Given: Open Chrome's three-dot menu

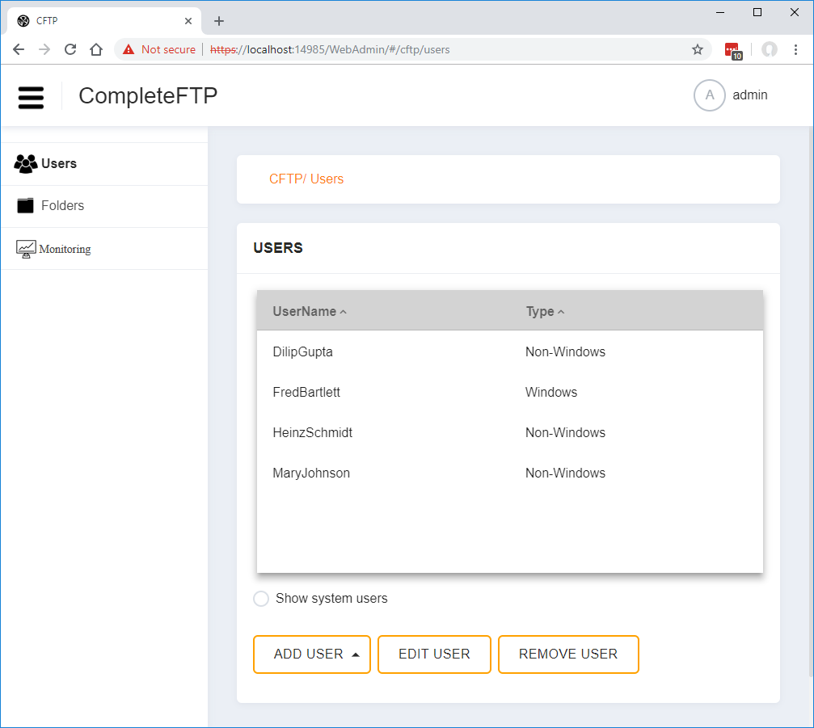Looking at the screenshot, I should pos(796,49).
